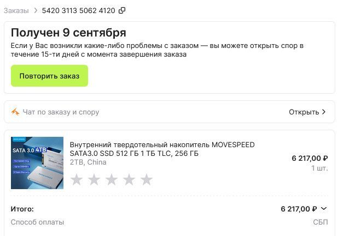Viewport: 338px width, 236px height.
Task: Rate the product two stars
Action: pos(94,179)
